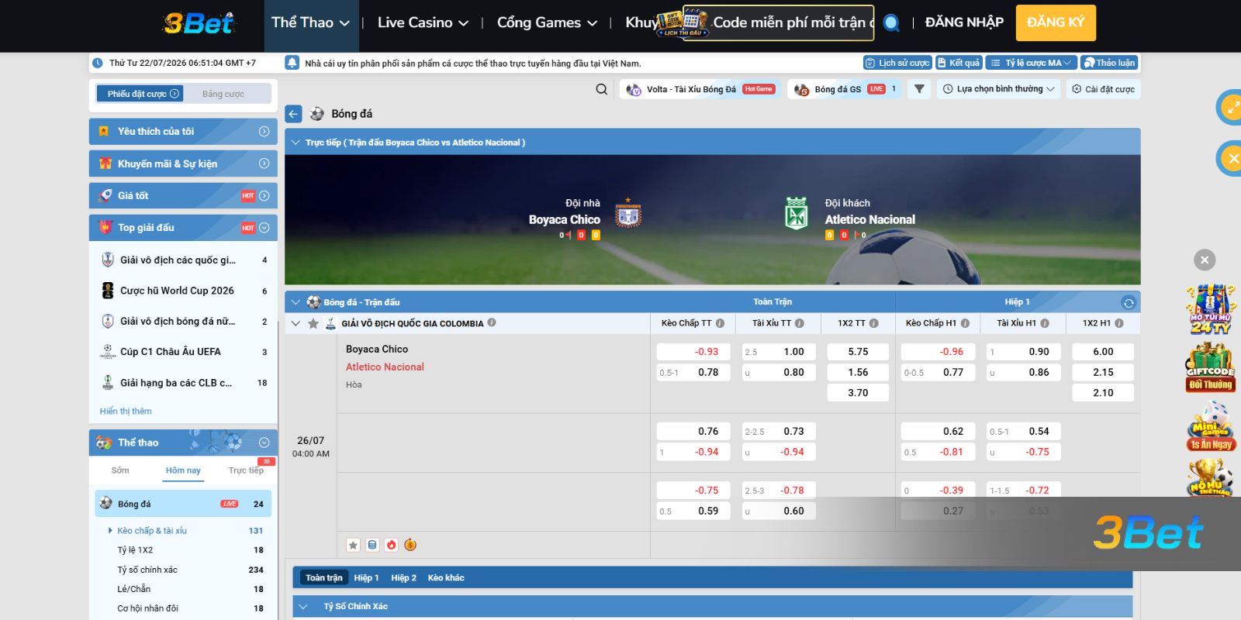Click the back arrow beside Bóng đá
Viewport: 1241px width, 620px height.
(293, 114)
